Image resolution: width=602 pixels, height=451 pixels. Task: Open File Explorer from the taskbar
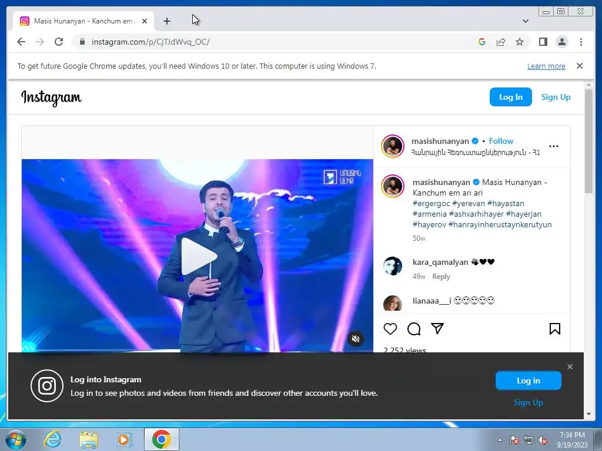tap(89, 440)
